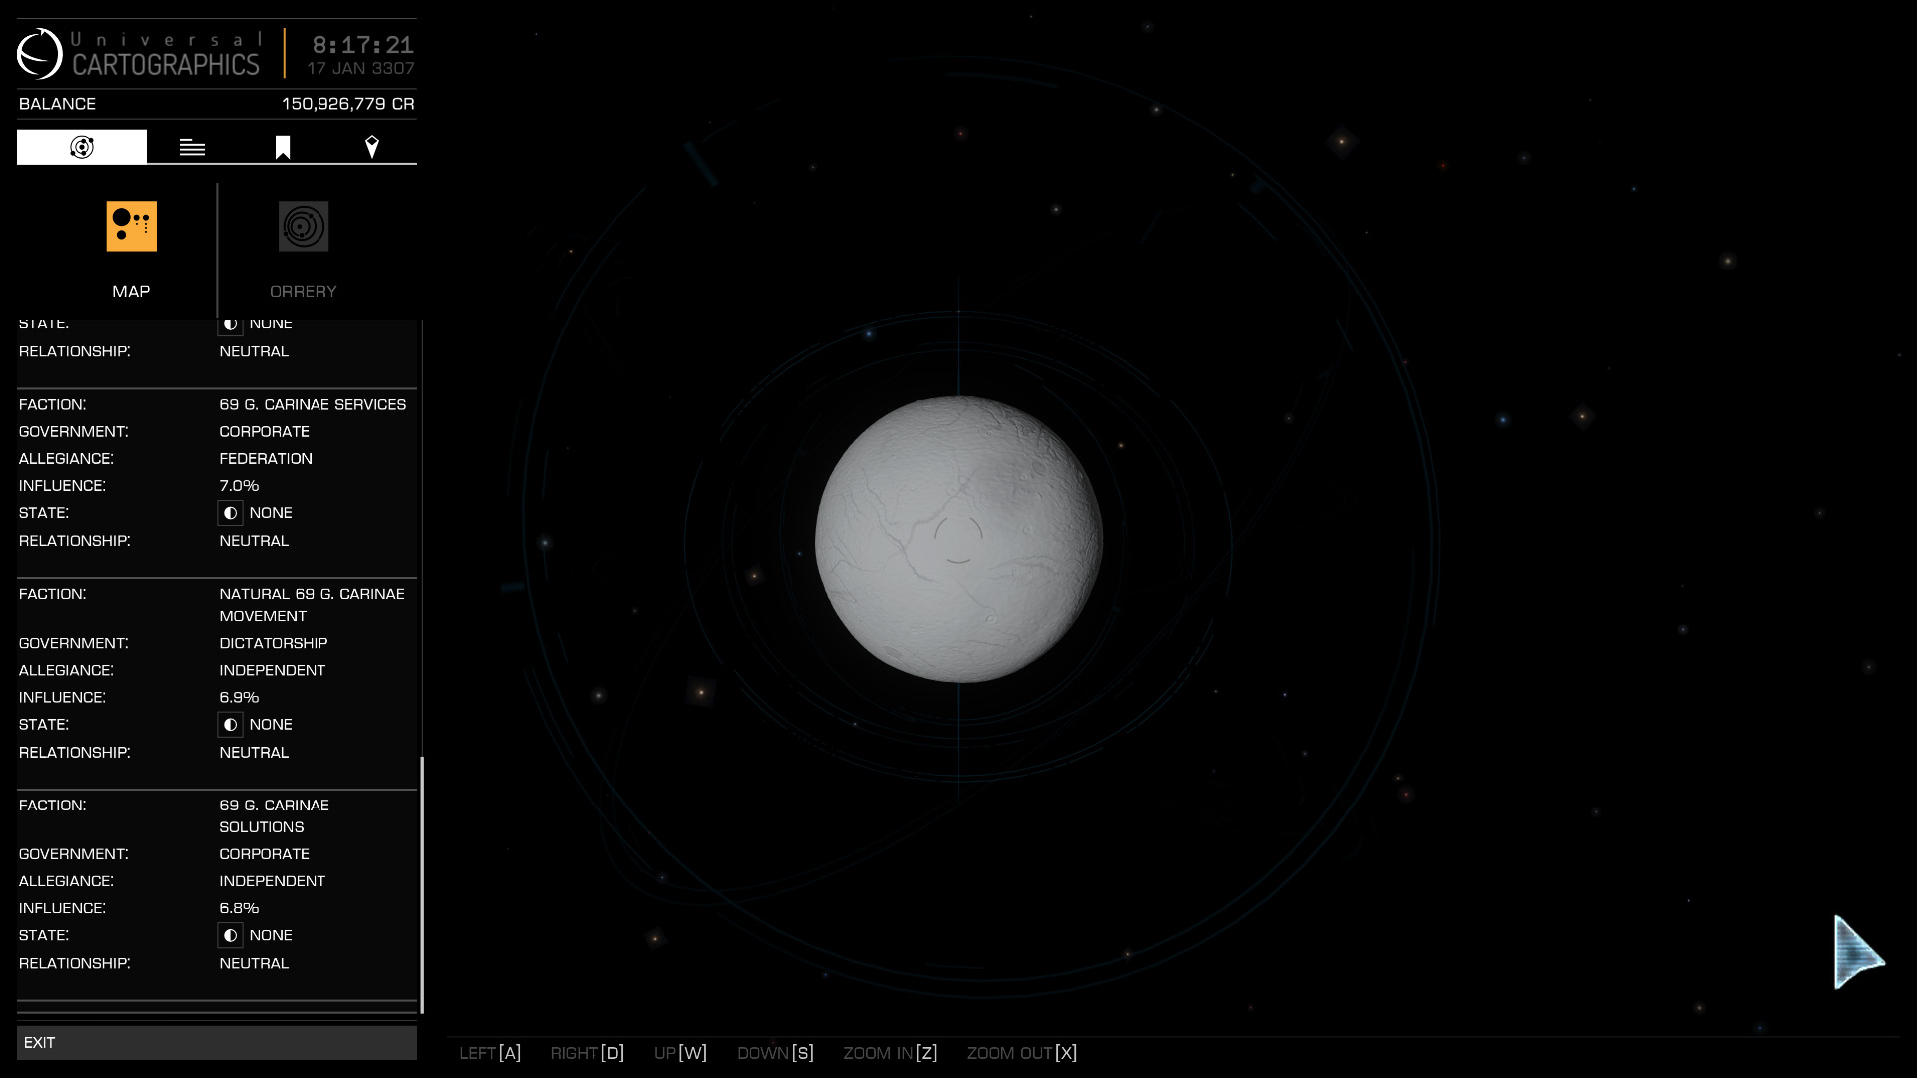Screen dimensions: 1917x1078
Task: Click the 8:17:21 clock readout
Action: pyautogui.click(x=363, y=45)
